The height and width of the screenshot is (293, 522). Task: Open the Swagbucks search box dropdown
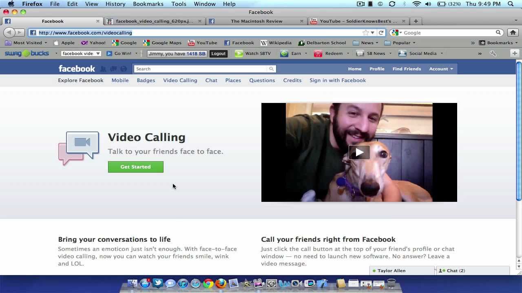pyautogui.click(x=98, y=53)
